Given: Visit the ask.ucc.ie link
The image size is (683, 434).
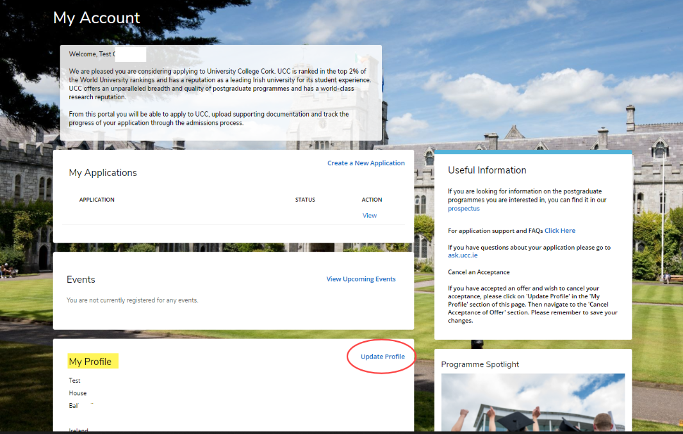Looking at the screenshot, I should click(x=463, y=255).
